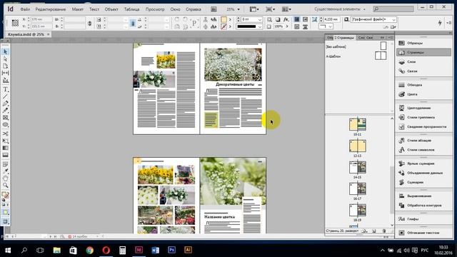Select the Zoom magnifier tool

pos(5,185)
